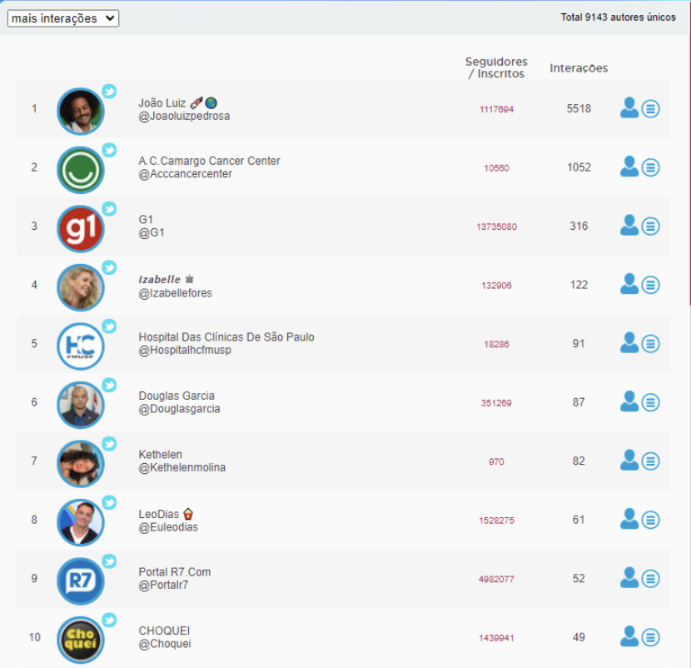
Task: Click Douglas Garcia's profile picture
Action: (80, 404)
